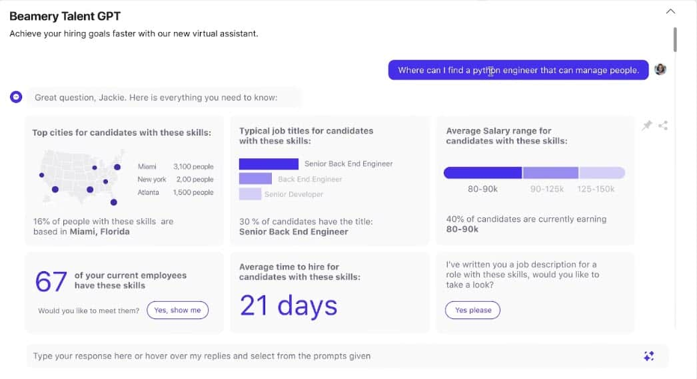Click the 'Yes, show me' button
The width and height of the screenshot is (697, 379).
coord(177,311)
